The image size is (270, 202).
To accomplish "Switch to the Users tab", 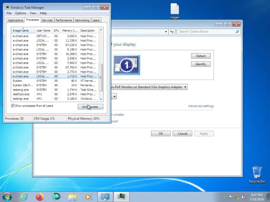I will point(96,20).
